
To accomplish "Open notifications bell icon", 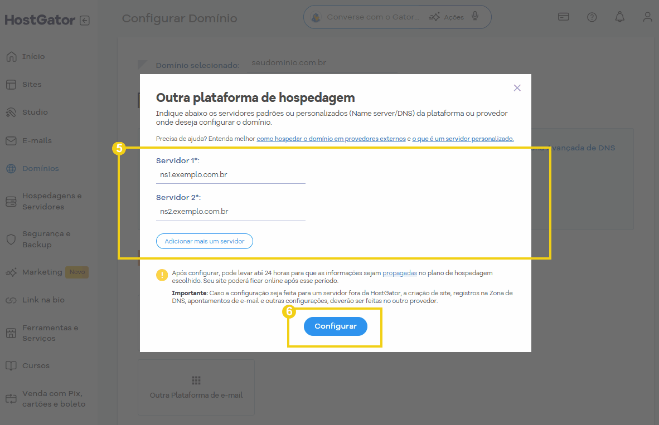I will 619,17.
